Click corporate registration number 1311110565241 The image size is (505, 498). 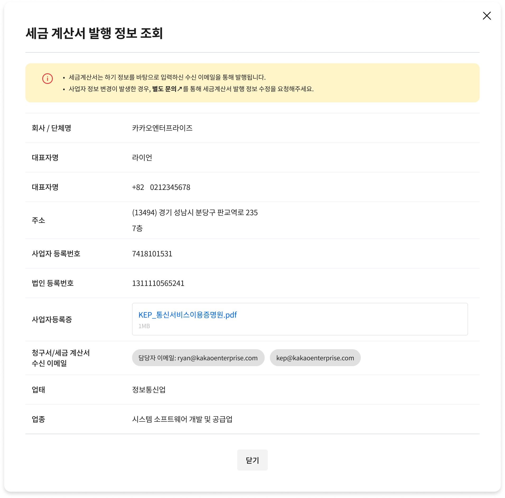click(x=158, y=283)
